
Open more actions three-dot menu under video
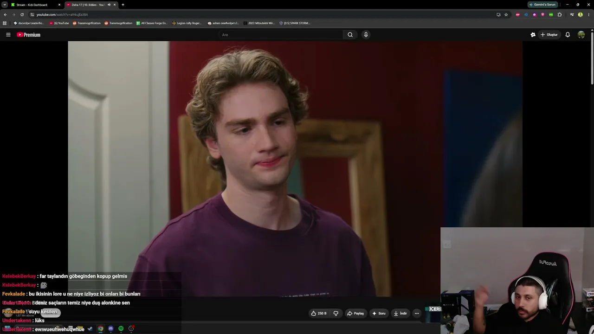coord(417,314)
